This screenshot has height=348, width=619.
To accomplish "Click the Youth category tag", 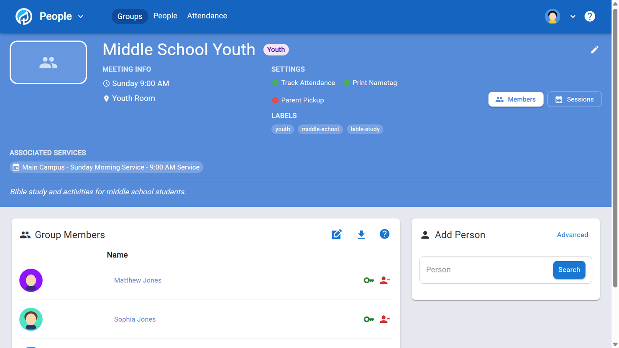I will click(x=276, y=50).
